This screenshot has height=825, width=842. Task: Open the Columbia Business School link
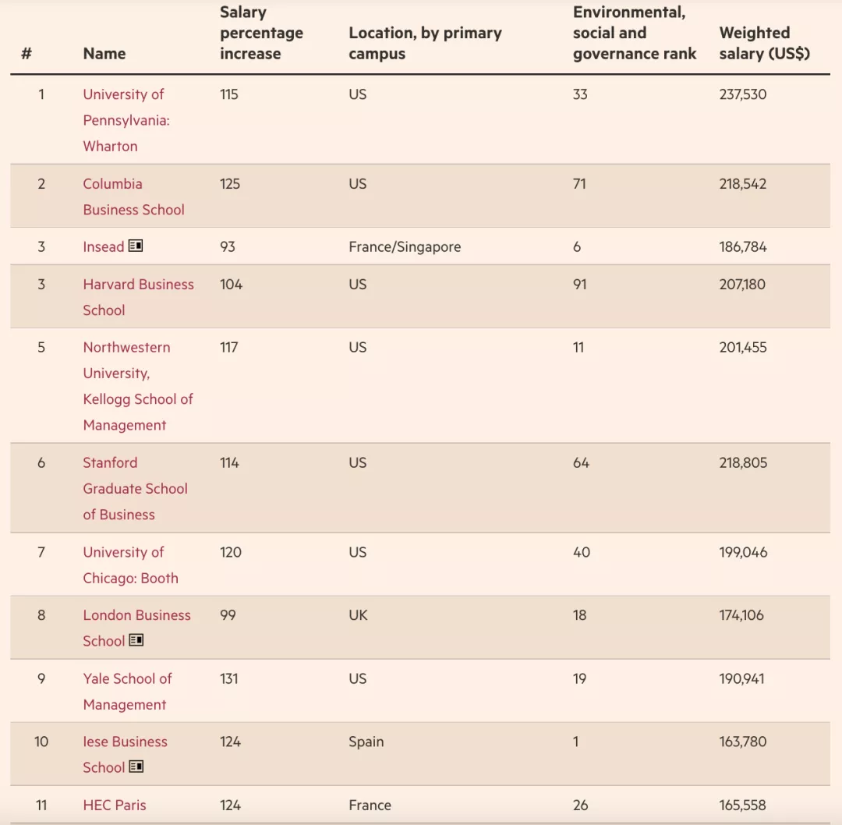[x=133, y=197]
